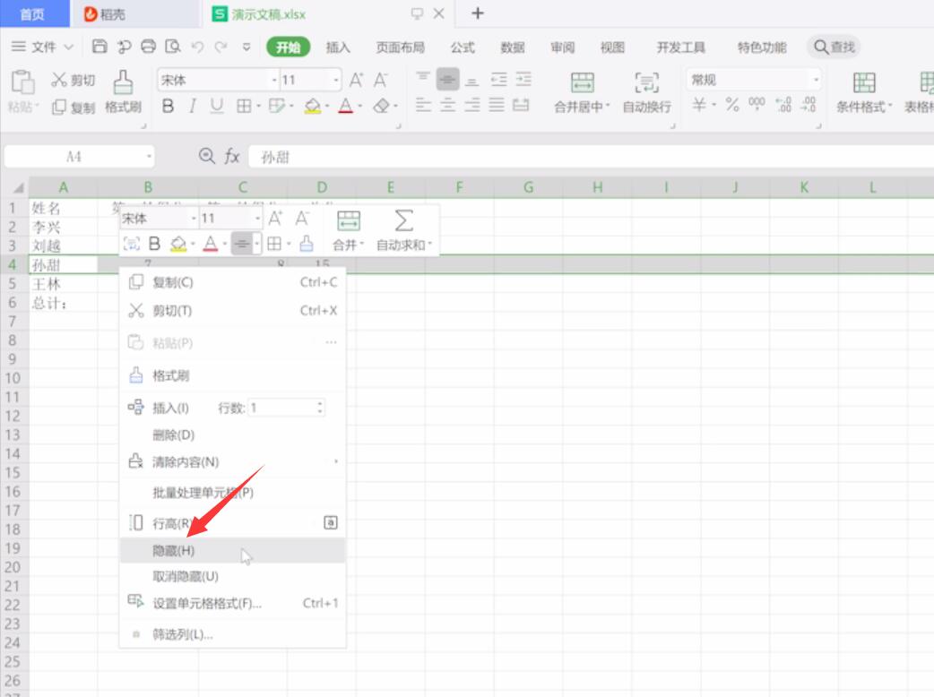This screenshot has width=934, height=697.
Task: Switch to 公式 ribbon tab
Action: (463, 47)
